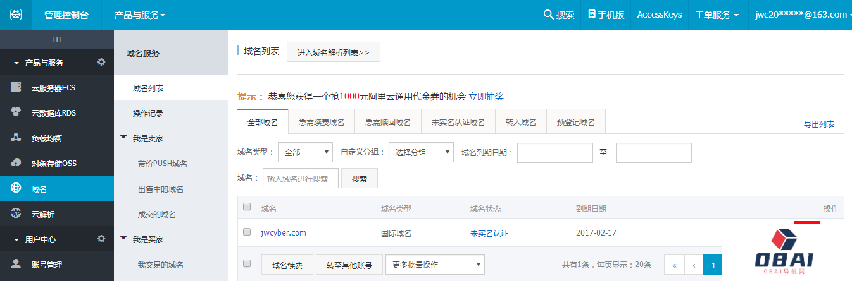Open the account menu jwc20*****@163.com
Viewport: 852px width, 281px height.
[x=803, y=15]
